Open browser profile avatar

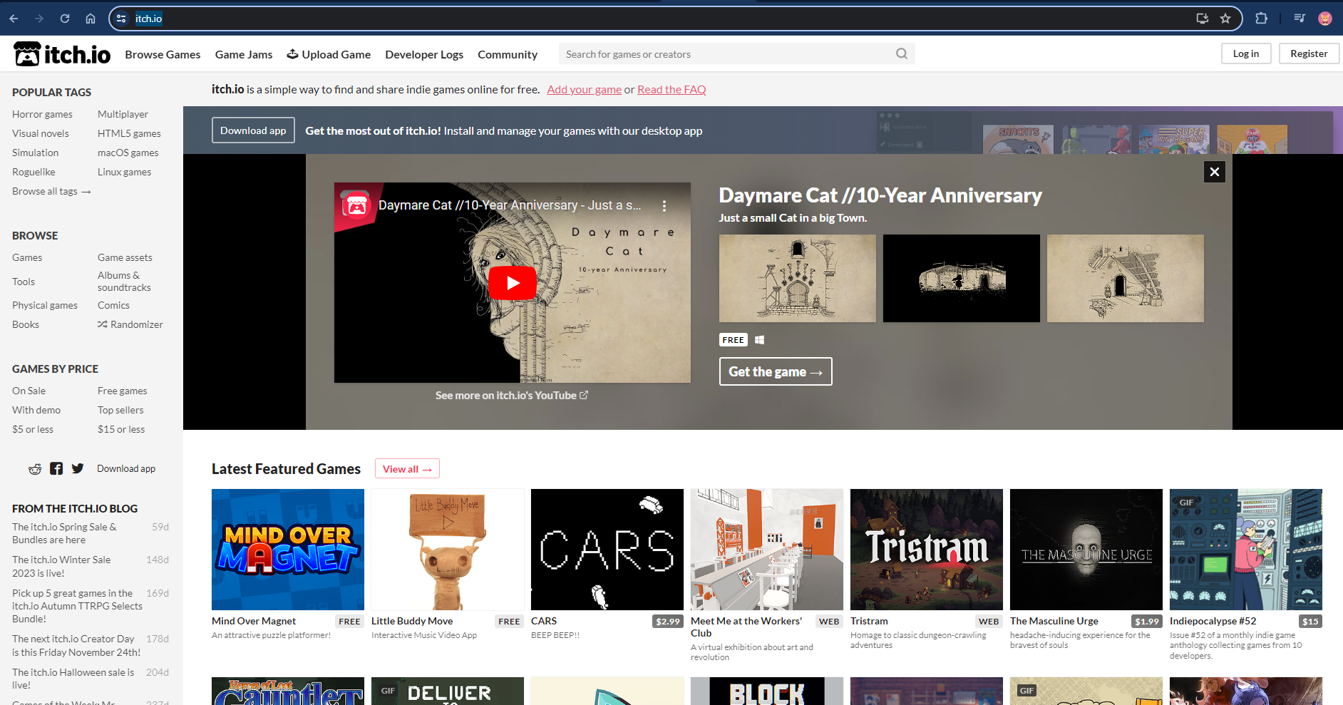[x=1325, y=19]
